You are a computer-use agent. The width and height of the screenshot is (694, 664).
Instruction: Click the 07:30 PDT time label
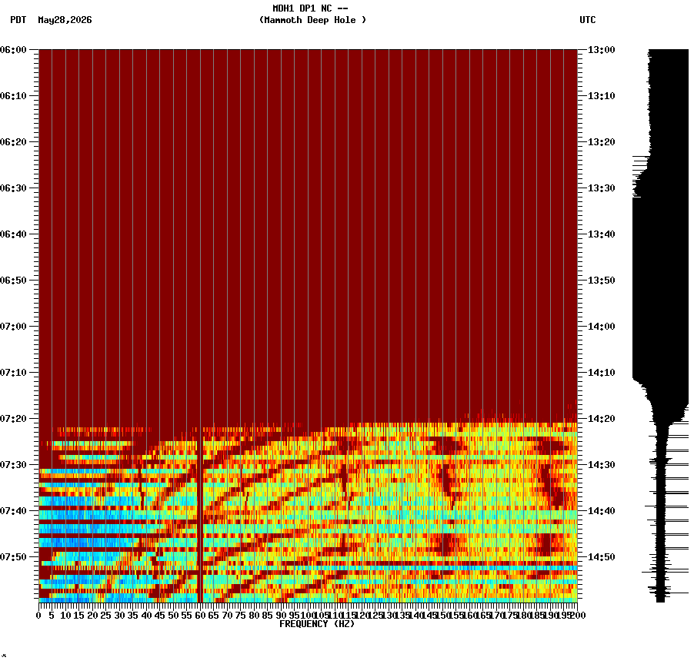(x=13, y=465)
